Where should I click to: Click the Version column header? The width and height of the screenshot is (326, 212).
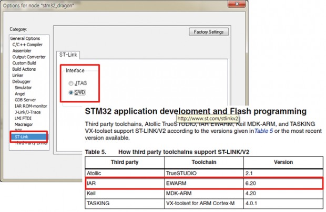click(283, 162)
